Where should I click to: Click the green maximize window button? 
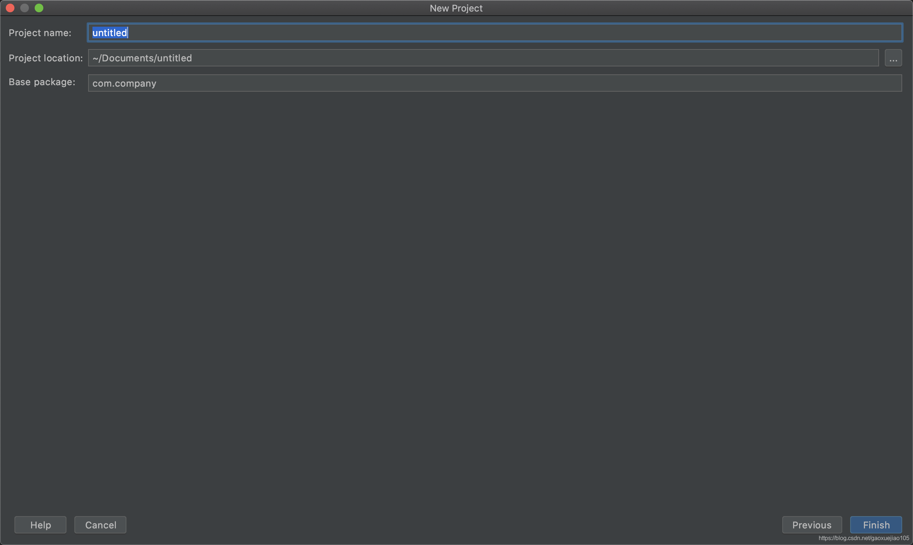[39, 8]
